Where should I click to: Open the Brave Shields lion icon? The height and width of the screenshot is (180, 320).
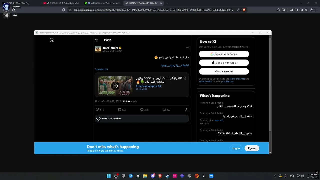[x=244, y=10]
